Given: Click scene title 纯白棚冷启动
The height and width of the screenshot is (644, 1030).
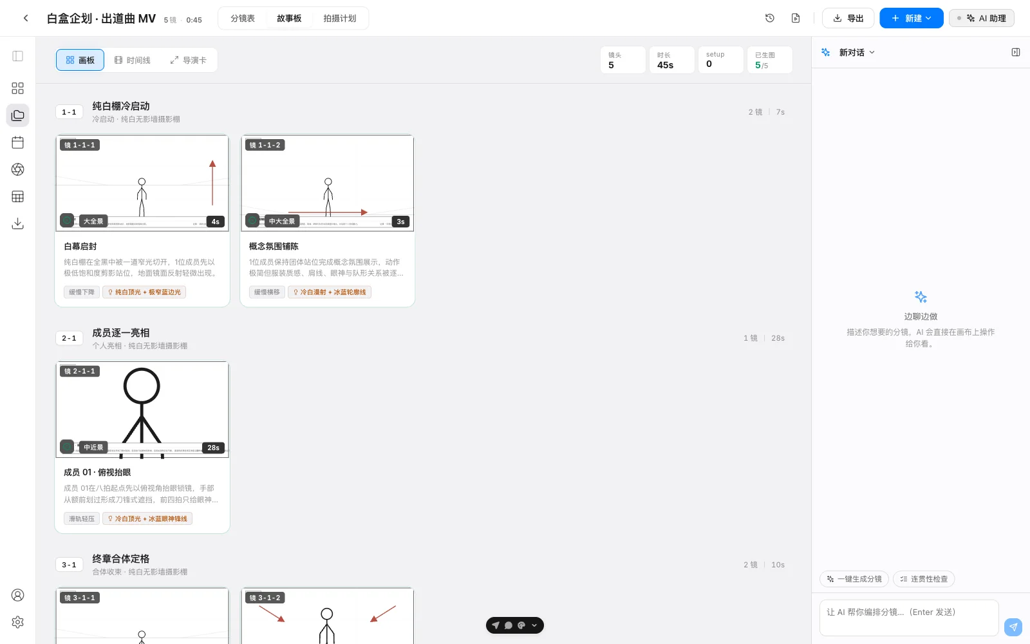Looking at the screenshot, I should [x=121, y=106].
